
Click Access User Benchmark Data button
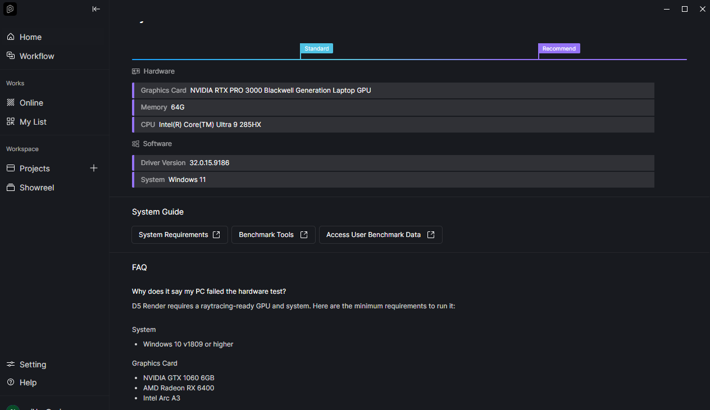(x=380, y=235)
